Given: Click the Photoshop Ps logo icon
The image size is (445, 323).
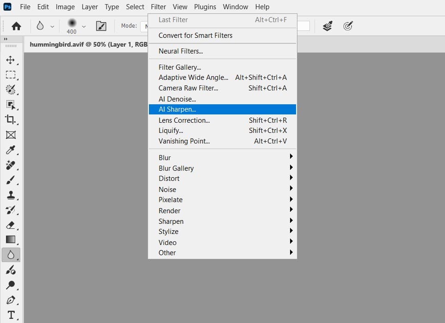Looking at the screenshot, I should 7,6.
